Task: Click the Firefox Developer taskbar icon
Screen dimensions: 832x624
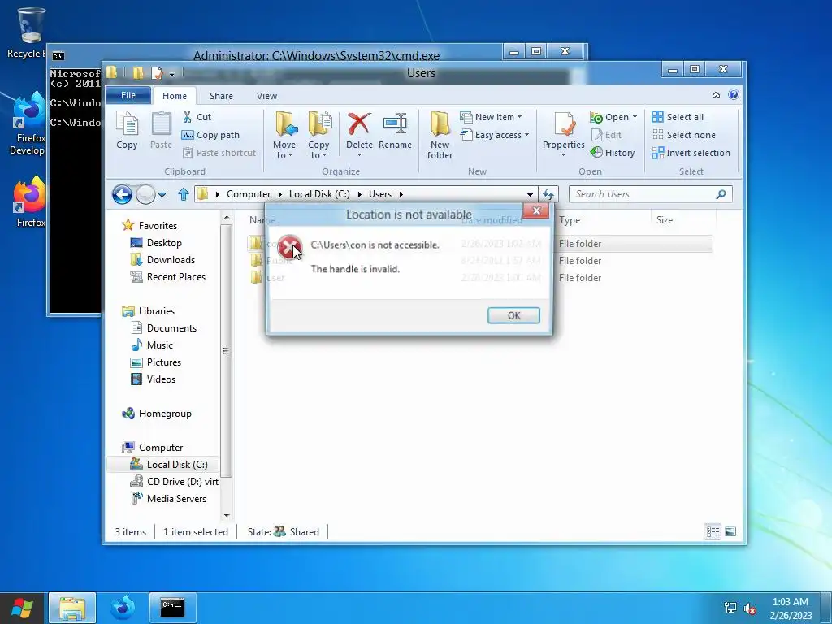Action: 122,608
